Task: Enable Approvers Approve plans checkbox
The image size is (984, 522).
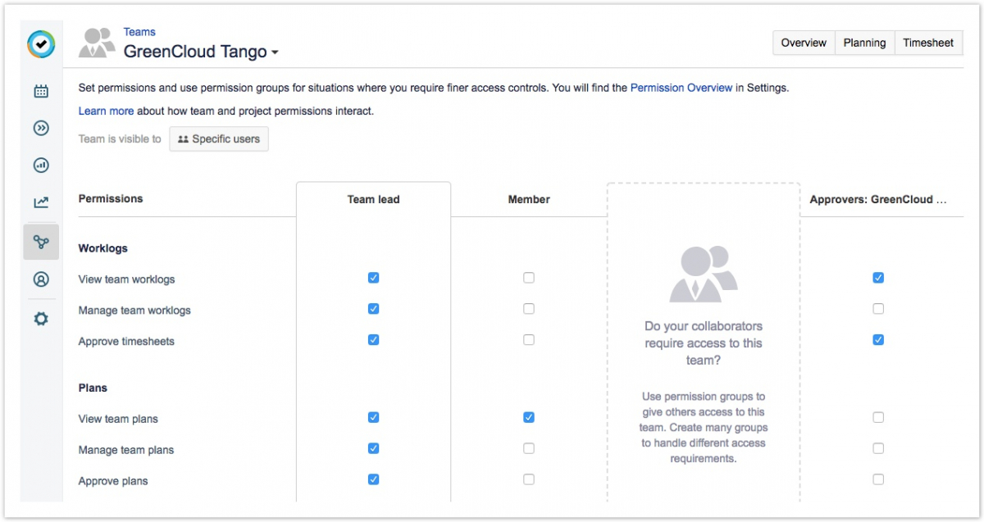Action: point(878,479)
